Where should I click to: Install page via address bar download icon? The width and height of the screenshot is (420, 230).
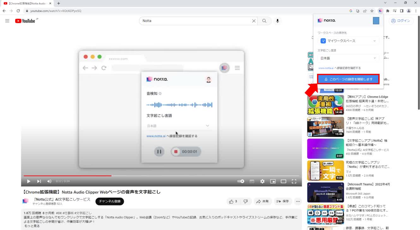[x=358, y=11]
